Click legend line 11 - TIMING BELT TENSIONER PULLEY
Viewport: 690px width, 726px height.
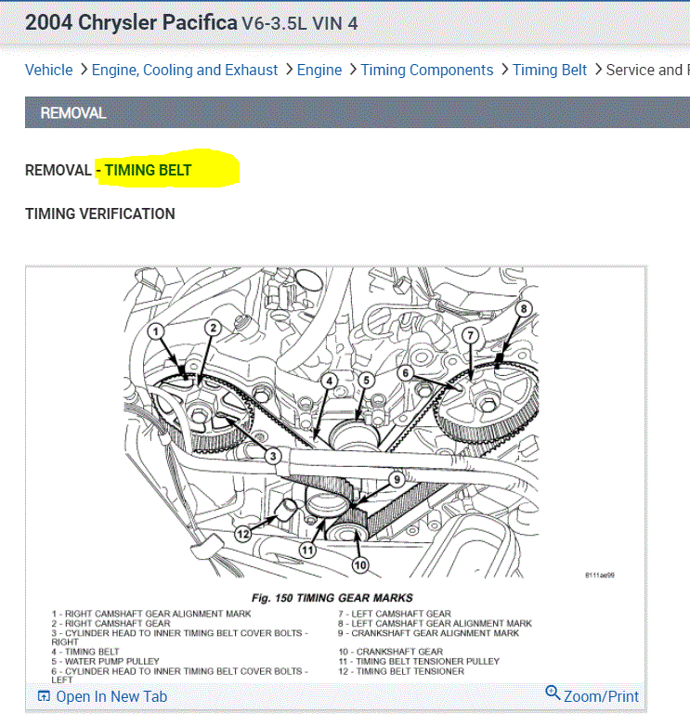tap(419, 662)
